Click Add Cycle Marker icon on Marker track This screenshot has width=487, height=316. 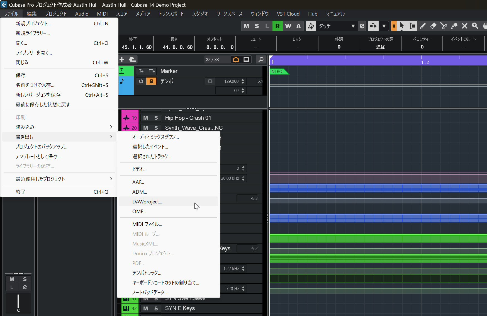click(151, 71)
